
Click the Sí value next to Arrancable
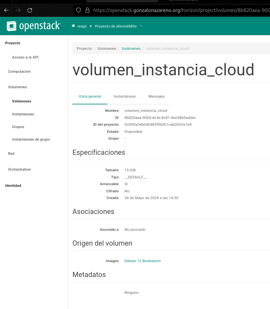coord(126,184)
